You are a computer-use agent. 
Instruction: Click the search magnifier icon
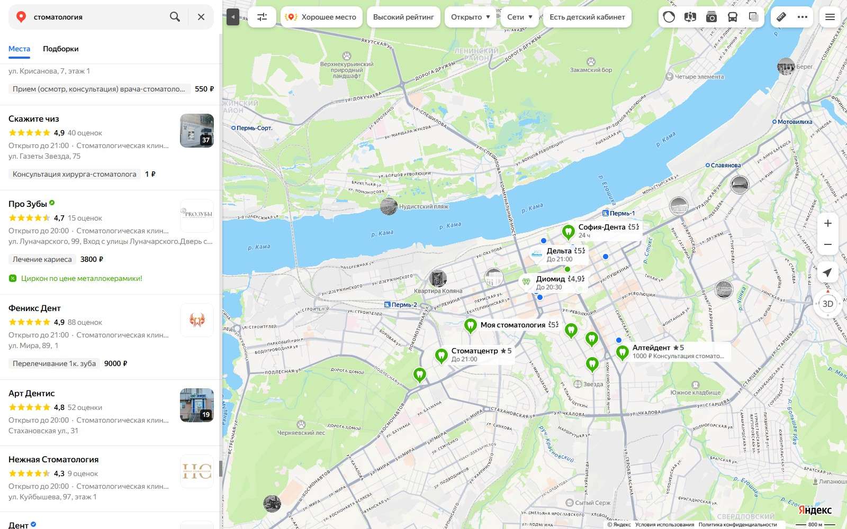click(175, 17)
